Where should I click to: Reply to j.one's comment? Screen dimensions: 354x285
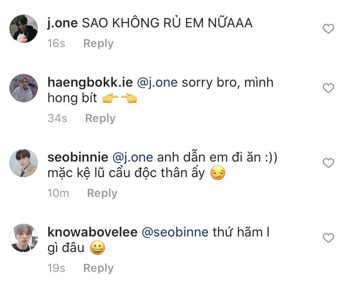coord(98,43)
